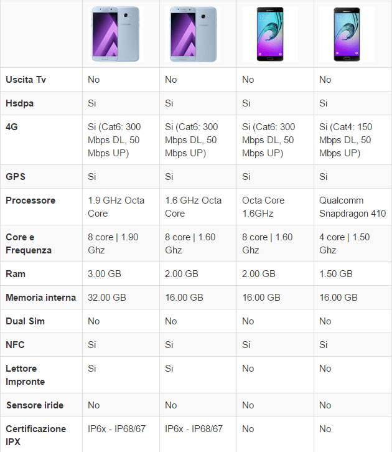
Task: Click the Certificazione IPX row label
Action: (36, 435)
